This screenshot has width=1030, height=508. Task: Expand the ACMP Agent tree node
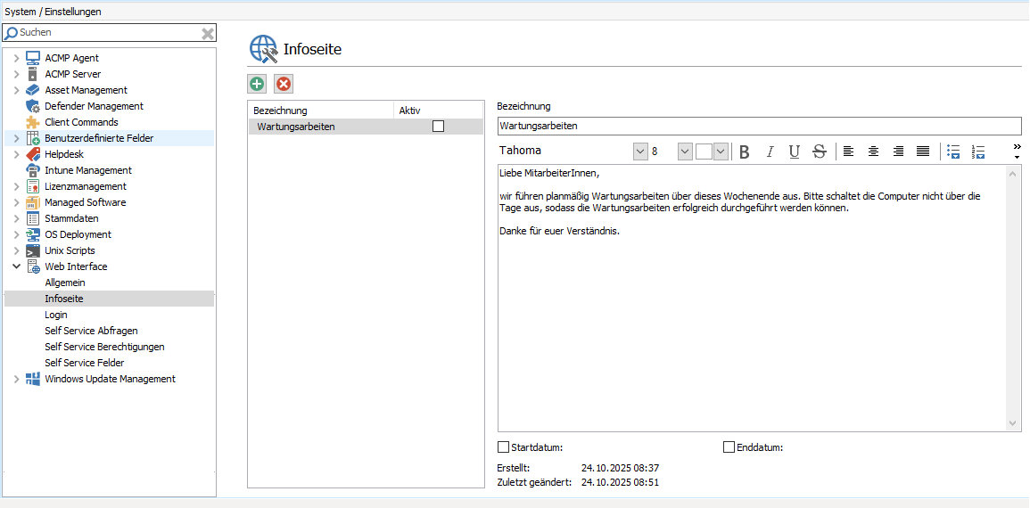click(16, 59)
